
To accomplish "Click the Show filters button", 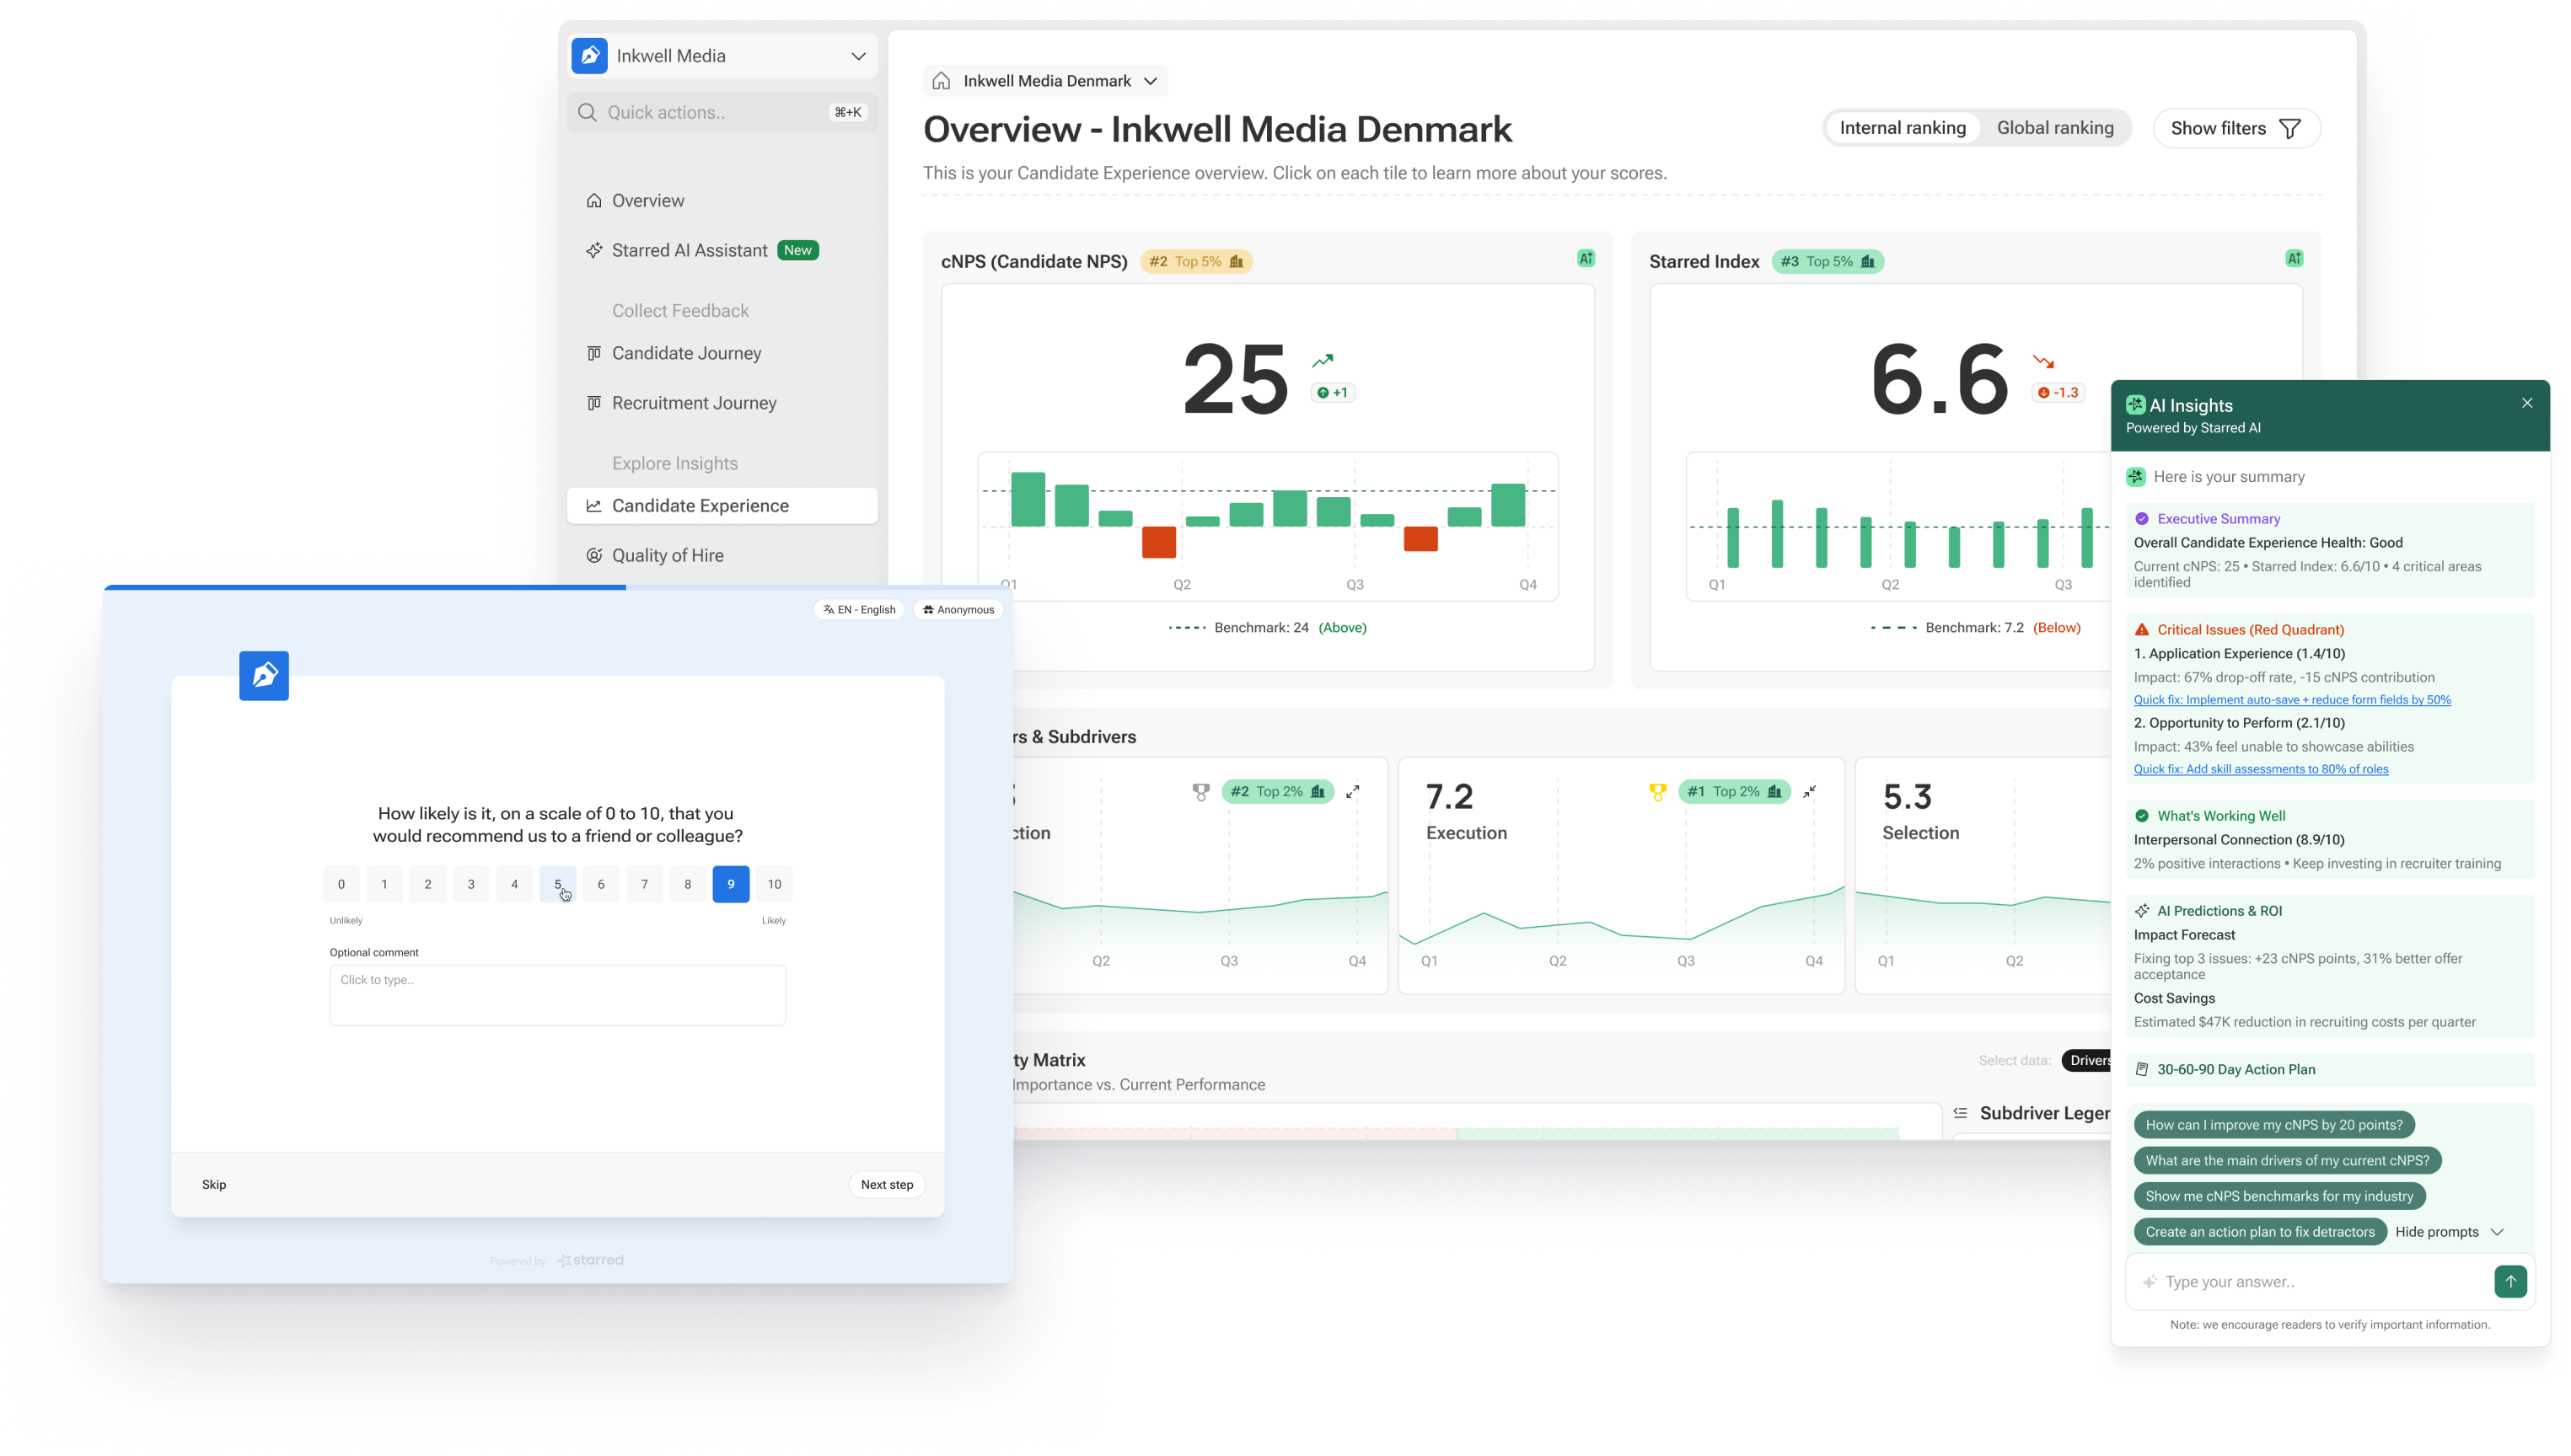I will 2236,128.
